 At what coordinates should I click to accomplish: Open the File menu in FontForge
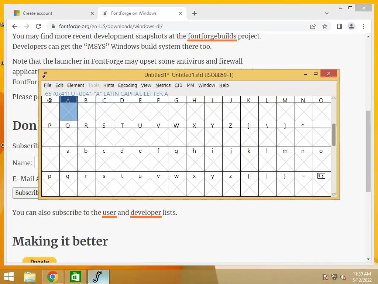[48, 85]
